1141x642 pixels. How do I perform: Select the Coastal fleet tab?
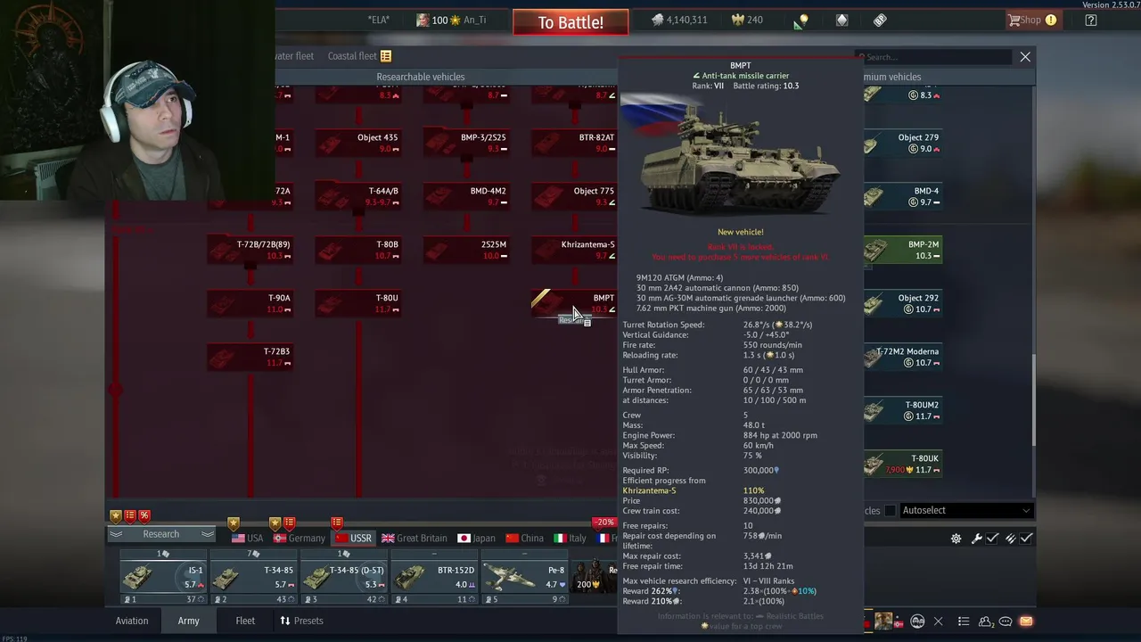(359, 56)
